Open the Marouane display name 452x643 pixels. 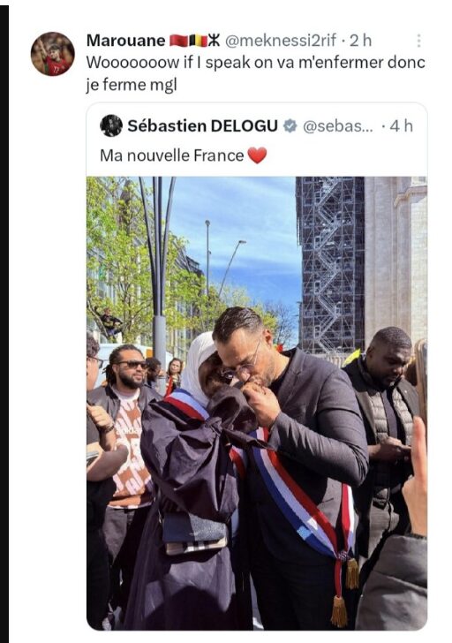click(x=126, y=41)
